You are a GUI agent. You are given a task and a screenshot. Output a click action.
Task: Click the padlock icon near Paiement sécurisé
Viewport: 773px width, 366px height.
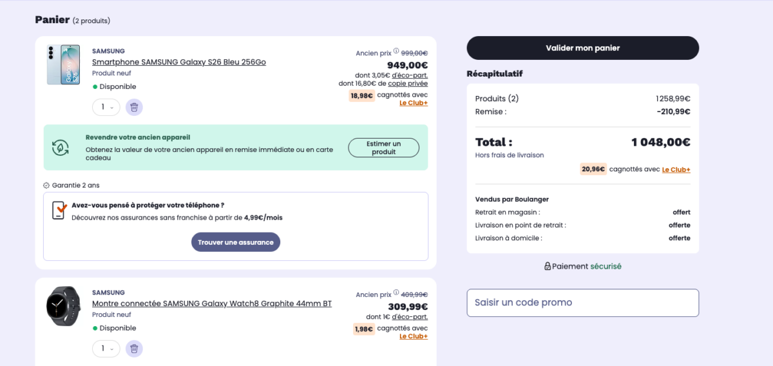tap(548, 266)
